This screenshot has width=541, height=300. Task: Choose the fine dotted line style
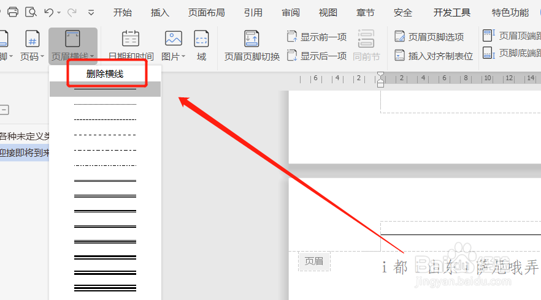point(105,104)
